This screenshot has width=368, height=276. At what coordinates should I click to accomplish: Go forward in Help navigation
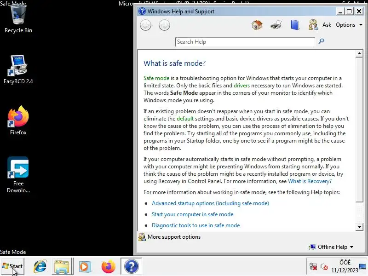tap(164, 25)
